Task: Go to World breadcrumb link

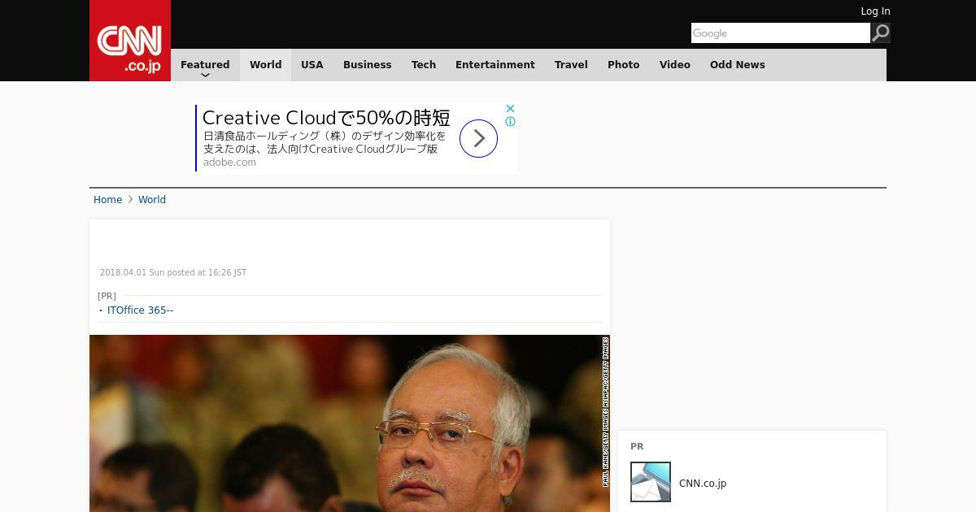Action: (152, 200)
